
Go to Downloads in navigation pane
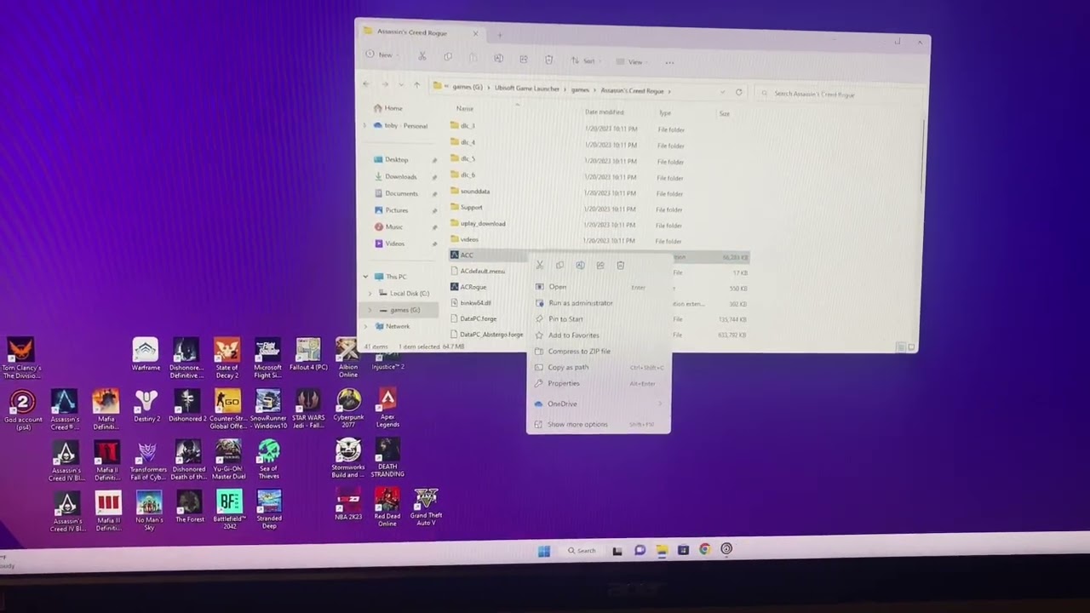tap(400, 176)
